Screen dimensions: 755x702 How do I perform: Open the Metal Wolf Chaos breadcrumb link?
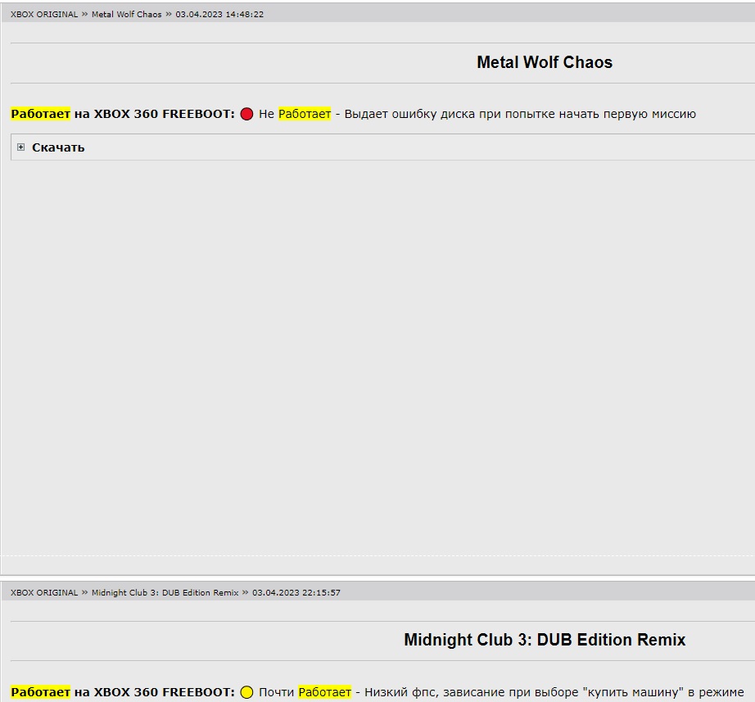pyautogui.click(x=127, y=15)
